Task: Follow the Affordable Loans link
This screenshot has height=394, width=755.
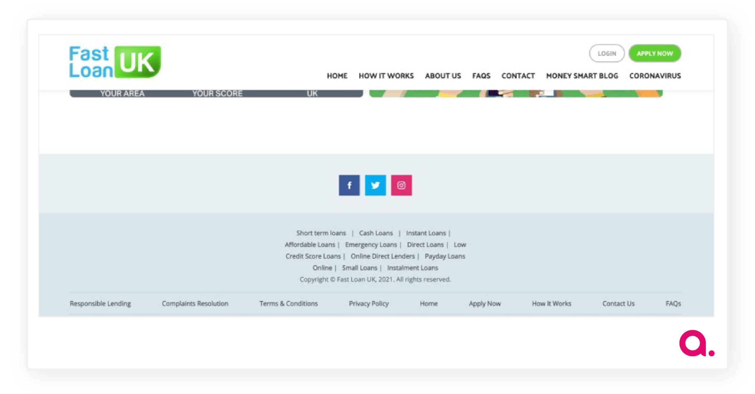Action: coord(310,244)
